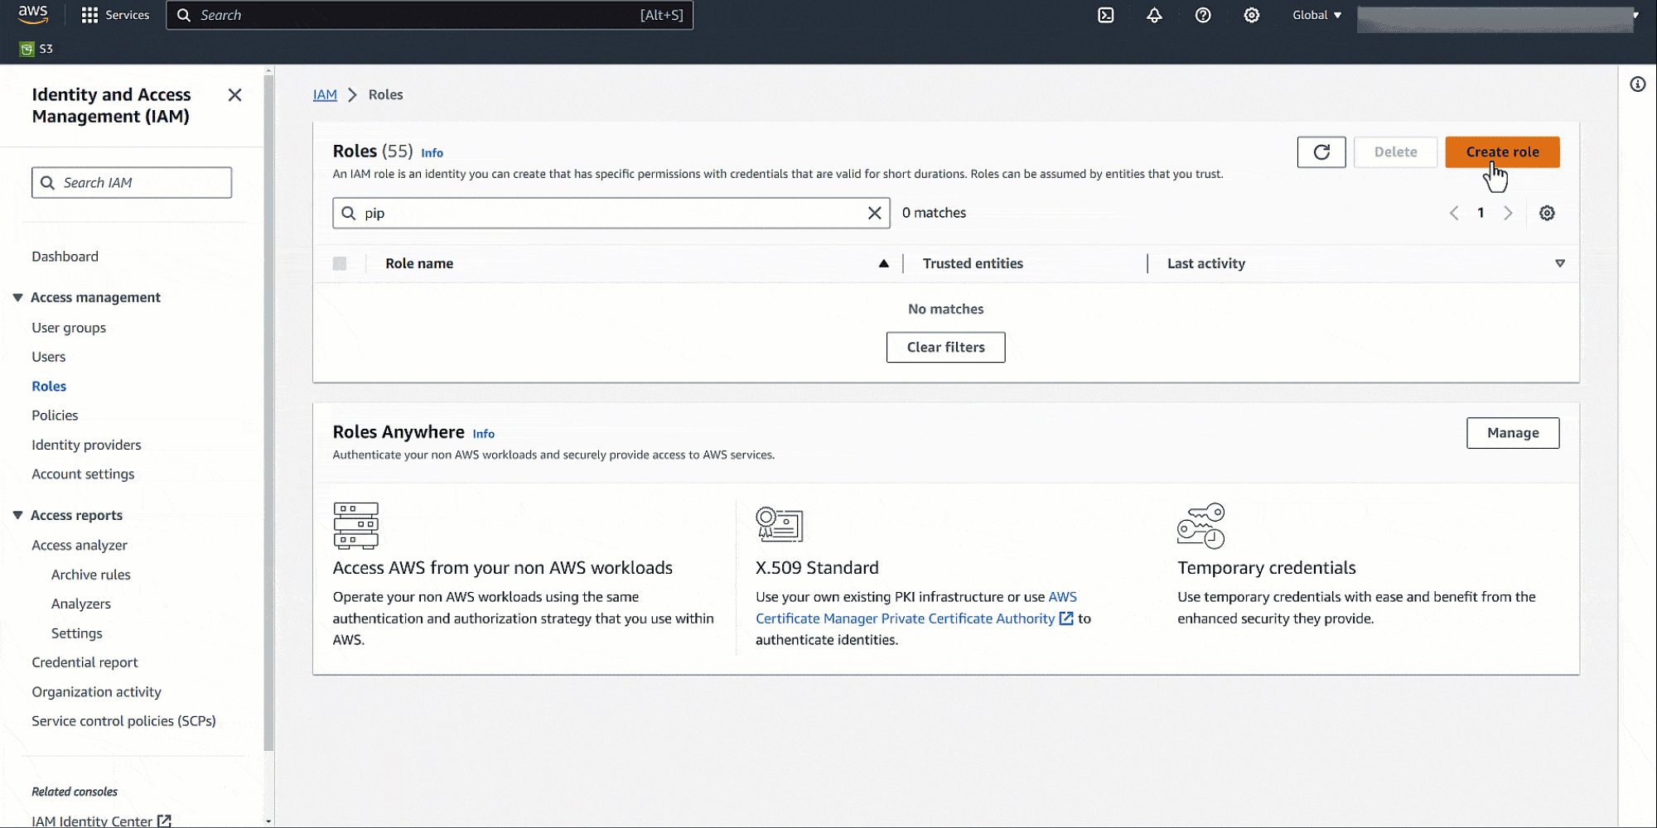Open the Services grid menu
Image resolution: width=1657 pixels, height=828 pixels.
pos(115,15)
